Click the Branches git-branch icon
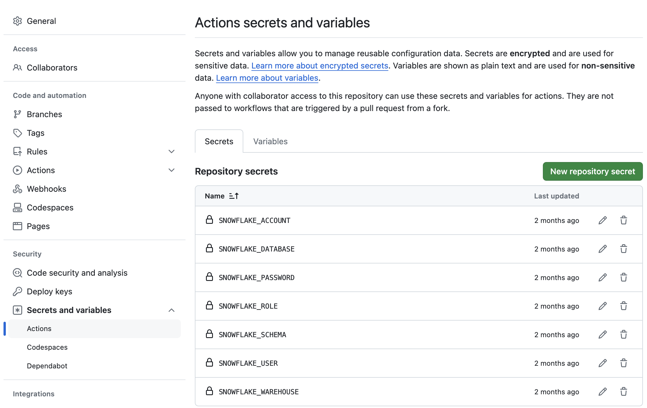 (18, 114)
